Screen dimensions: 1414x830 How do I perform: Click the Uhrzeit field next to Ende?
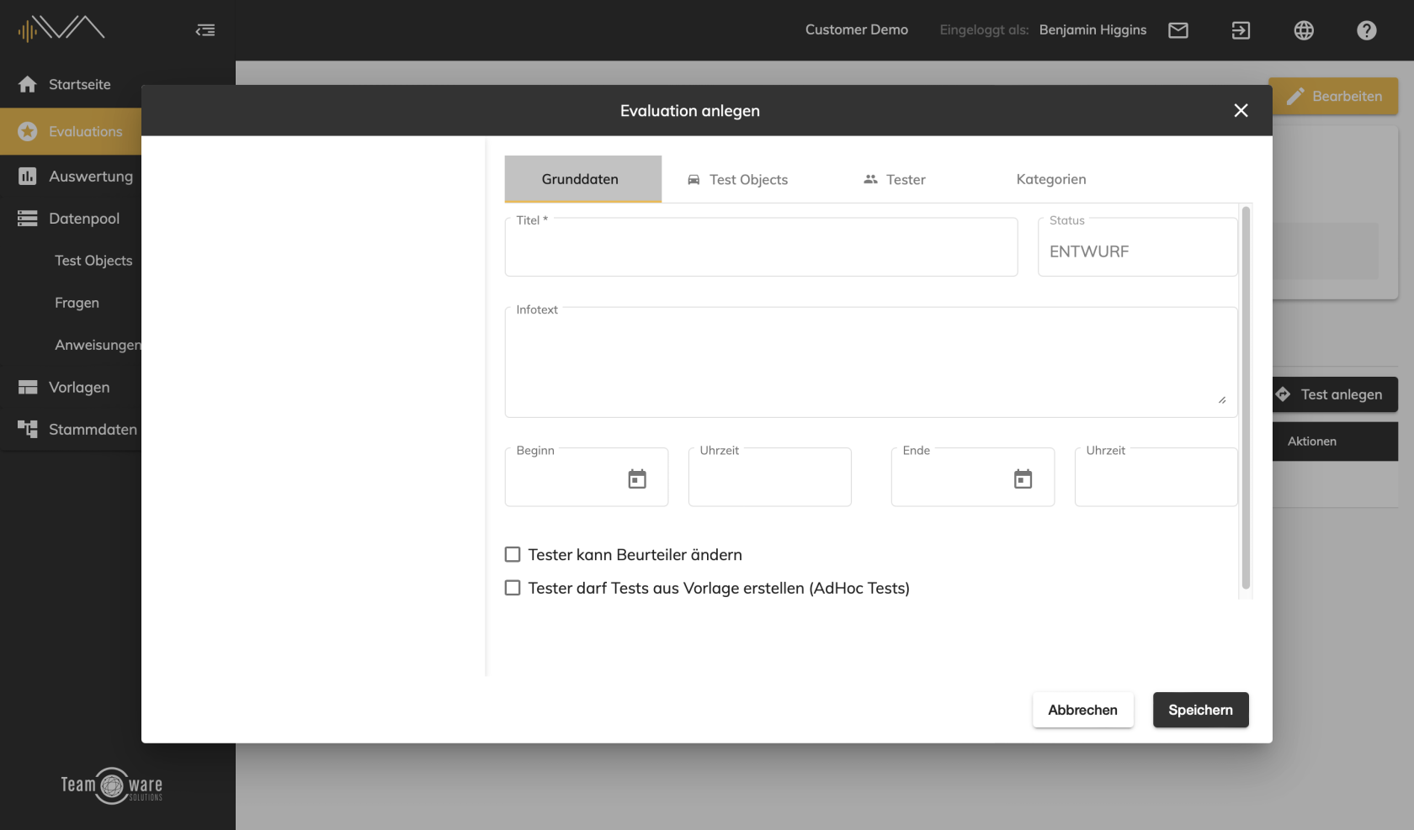coord(1156,477)
